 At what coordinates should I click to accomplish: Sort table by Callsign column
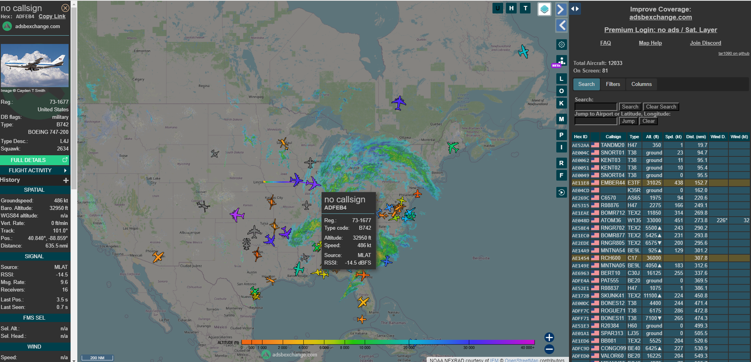613,137
